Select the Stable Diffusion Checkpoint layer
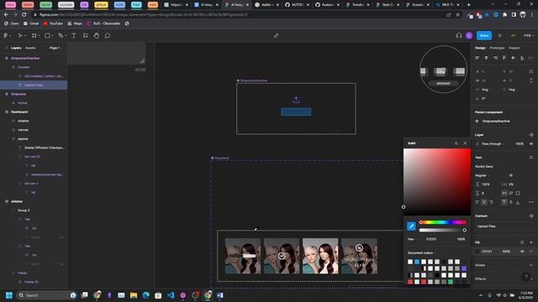538x302 pixels. 44,148
